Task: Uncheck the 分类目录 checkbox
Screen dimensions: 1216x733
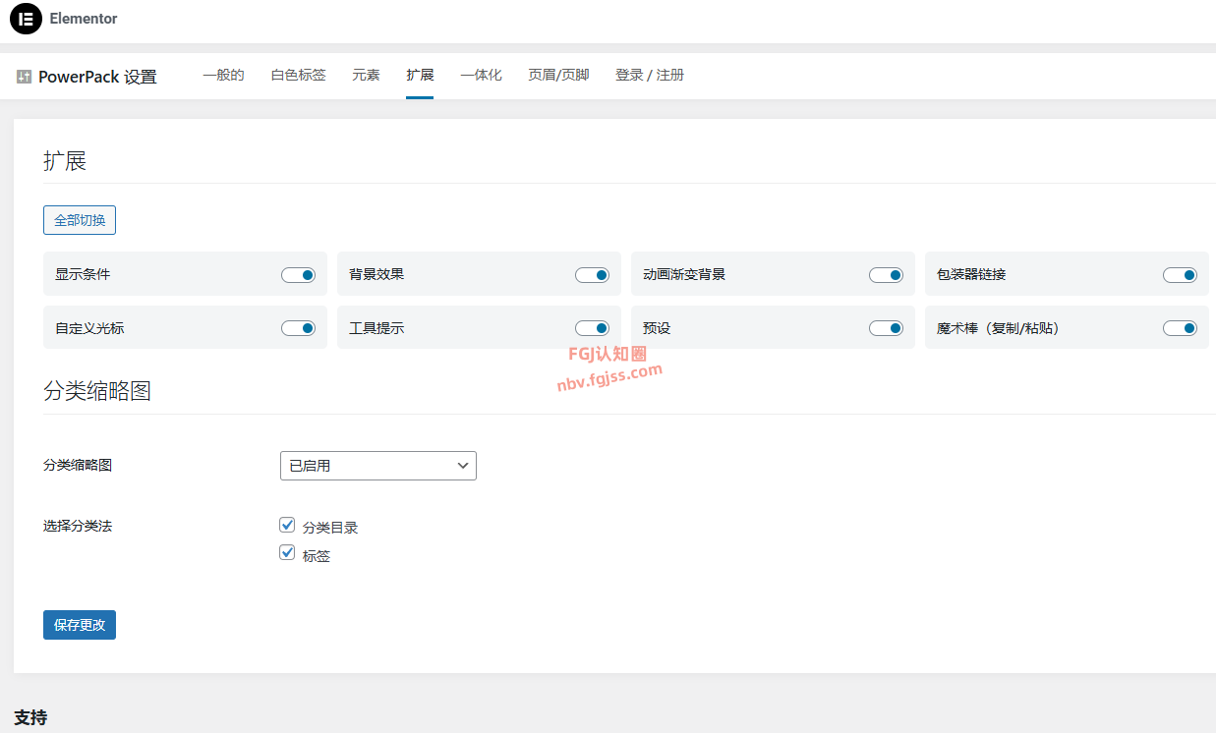Action: click(287, 526)
